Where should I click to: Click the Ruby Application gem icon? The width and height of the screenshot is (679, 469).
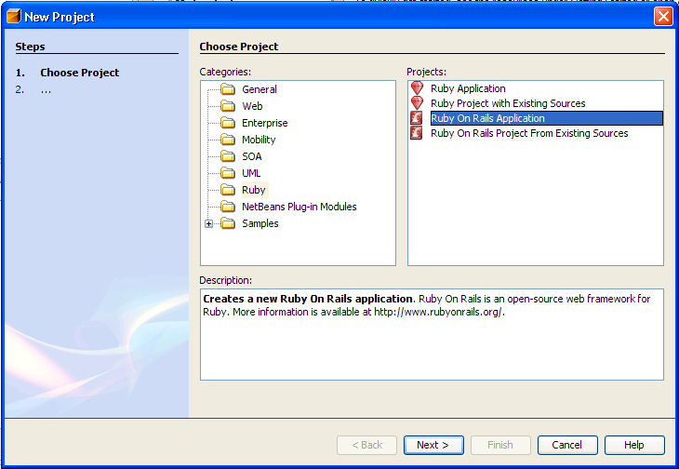click(x=417, y=88)
